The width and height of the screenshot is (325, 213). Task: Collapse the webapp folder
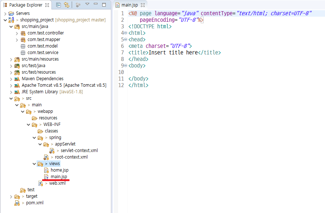coord(22,112)
